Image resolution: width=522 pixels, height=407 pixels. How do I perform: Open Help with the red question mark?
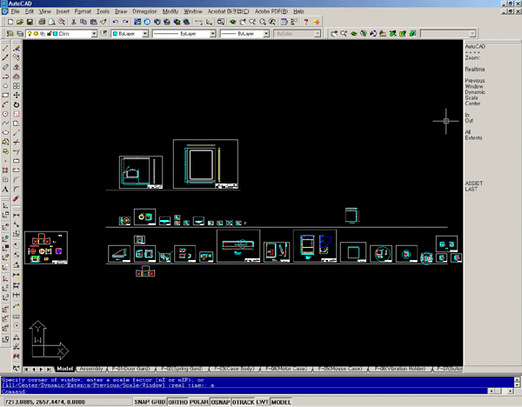click(x=306, y=22)
